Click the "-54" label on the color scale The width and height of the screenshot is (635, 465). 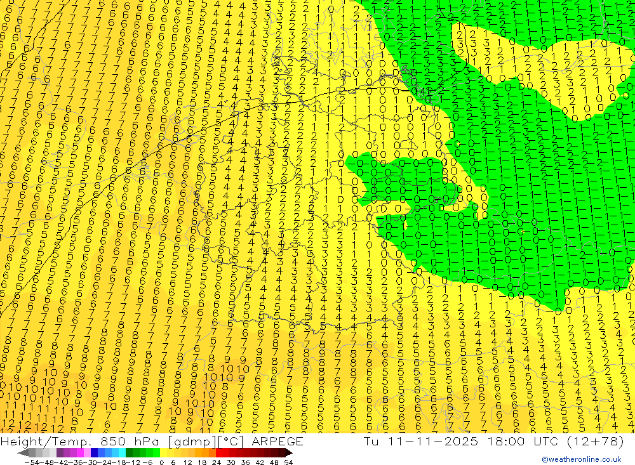coord(32,462)
